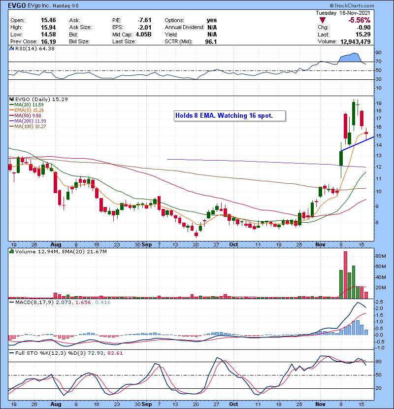Select the MA(100) 10.27 legend entry
The image size is (394, 409).
[x=28, y=127]
